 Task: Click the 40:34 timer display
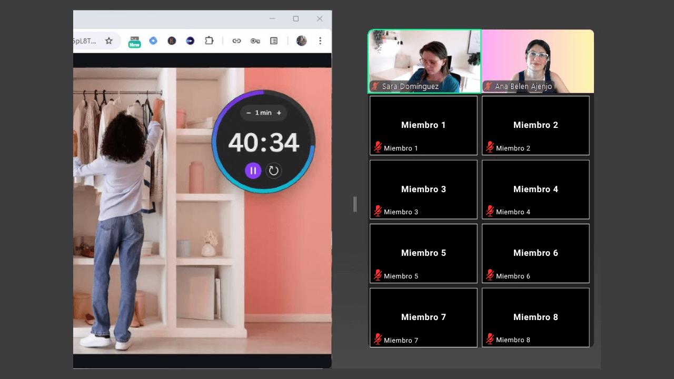point(263,143)
